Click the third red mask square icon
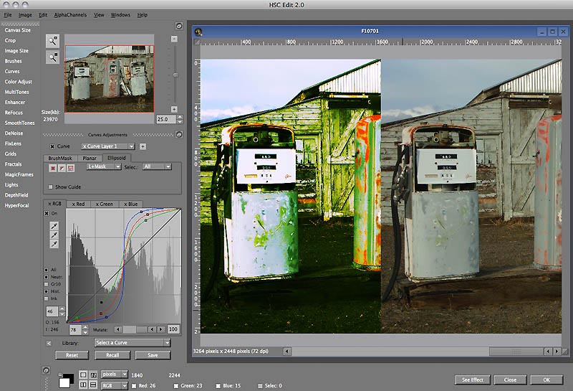 (x=71, y=168)
